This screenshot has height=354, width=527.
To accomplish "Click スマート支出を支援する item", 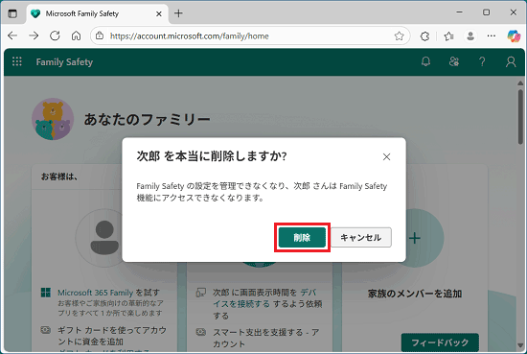I will tap(265, 338).
